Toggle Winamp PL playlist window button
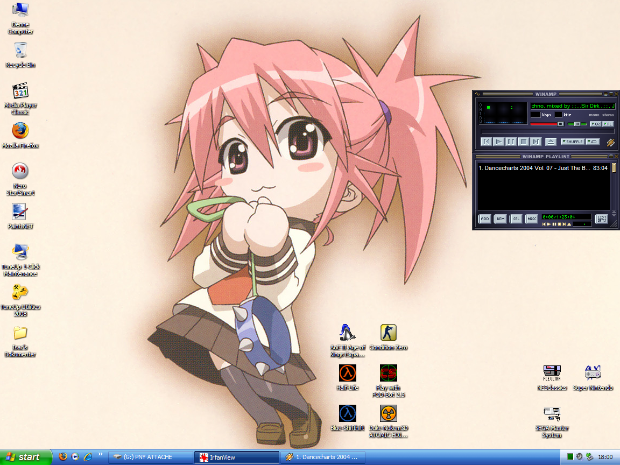The width and height of the screenshot is (620, 465). pyautogui.click(x=608, y=124)
